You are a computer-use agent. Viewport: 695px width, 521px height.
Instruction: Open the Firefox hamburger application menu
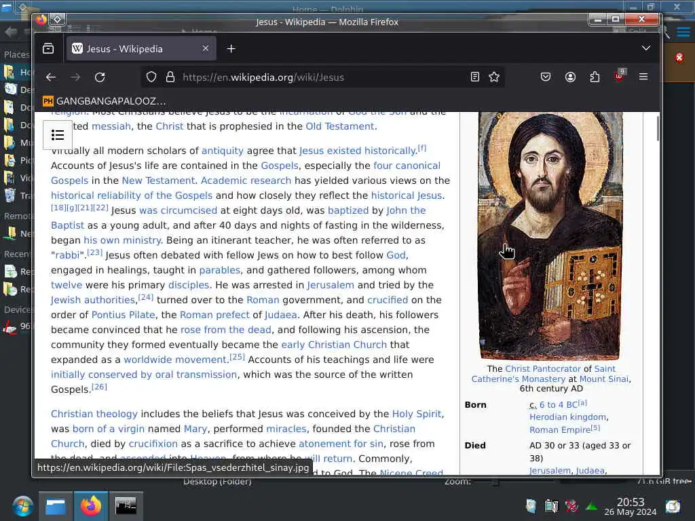point(643,77)
